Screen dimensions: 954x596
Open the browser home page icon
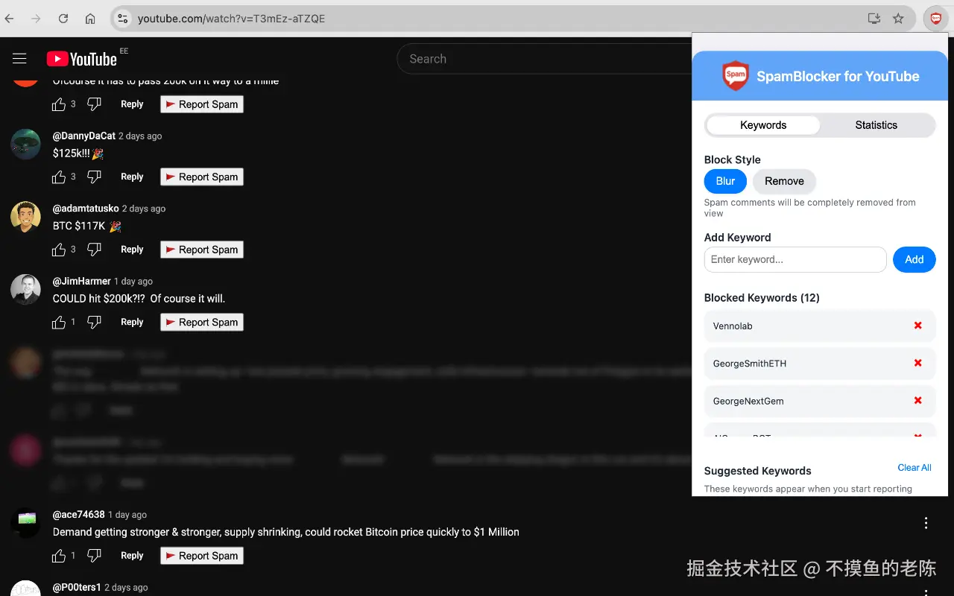click(90, 19)
